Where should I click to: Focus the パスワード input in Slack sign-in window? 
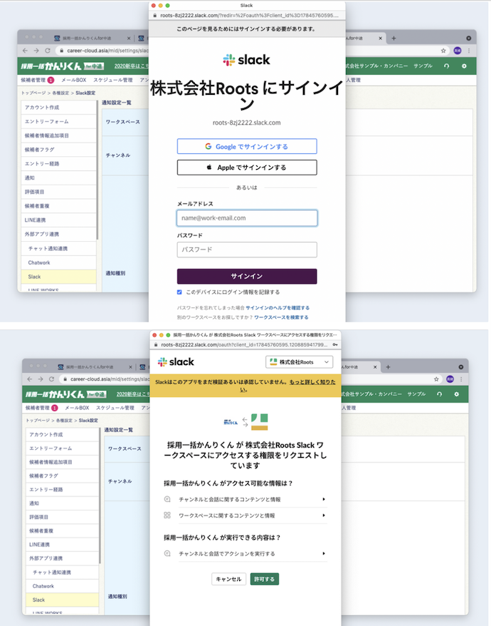coord(247,250)
